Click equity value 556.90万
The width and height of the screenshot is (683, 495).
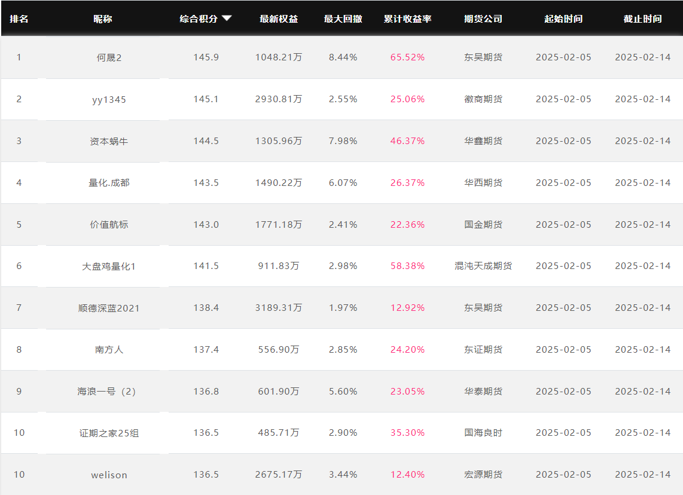click(x=279, y=349)
